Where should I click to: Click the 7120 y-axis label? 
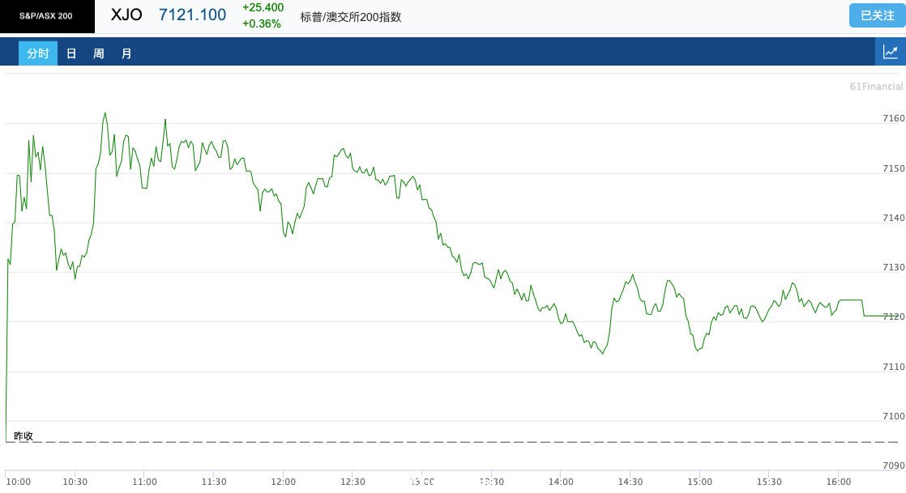pos(893,317)
